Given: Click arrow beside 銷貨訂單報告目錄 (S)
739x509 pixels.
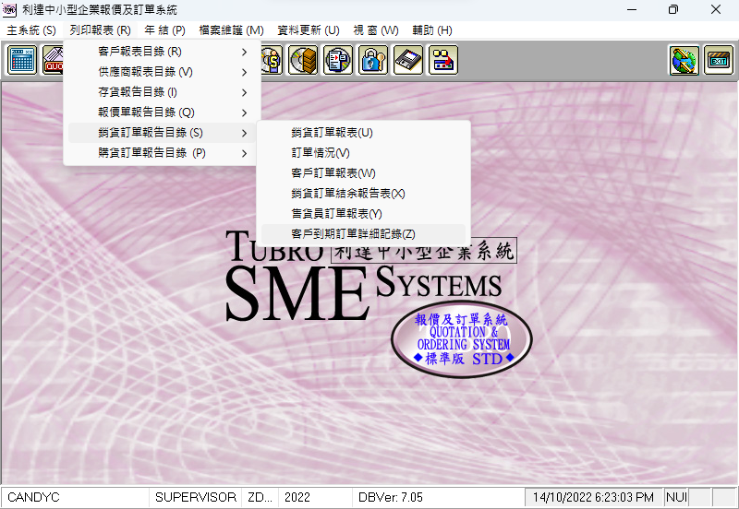Looking at the screenshot, I should (244, 133).
